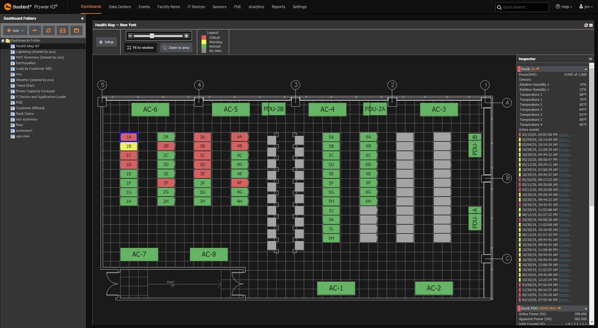598x328 pixels.
Task: Collapse the Rack 1A inspector section
Action: click(x=585, y=69)
